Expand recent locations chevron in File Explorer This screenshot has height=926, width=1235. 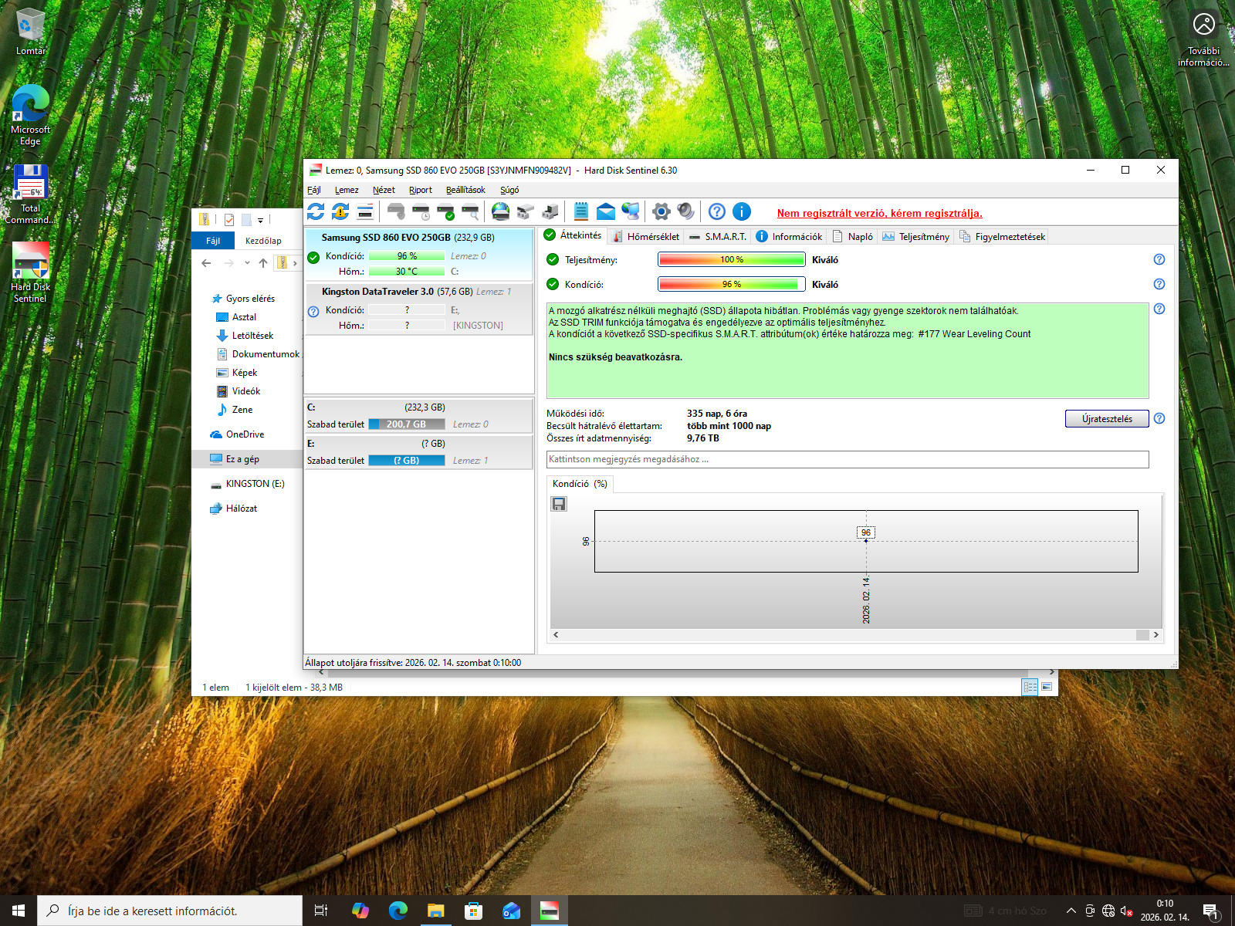pyautogui.click(x=247, y=263)
